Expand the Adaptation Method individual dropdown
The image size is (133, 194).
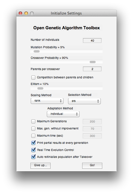click(63, 114)
